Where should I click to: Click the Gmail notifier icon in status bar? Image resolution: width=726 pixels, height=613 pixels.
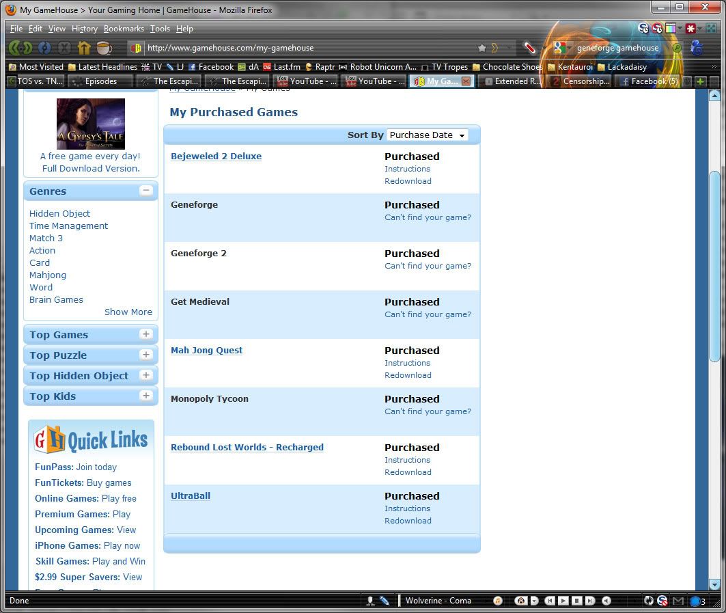click(x=678, y=601)
